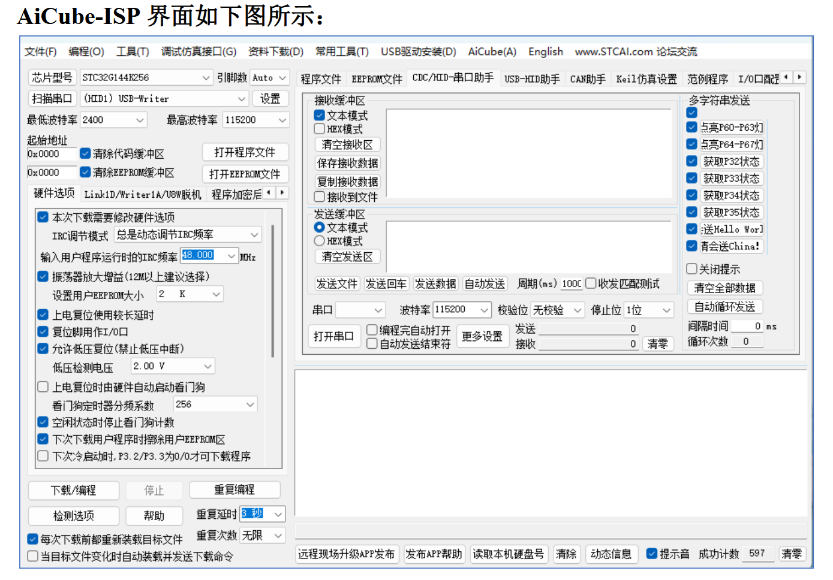Open the watchdog divider 256 dropdown

[250, 404]
